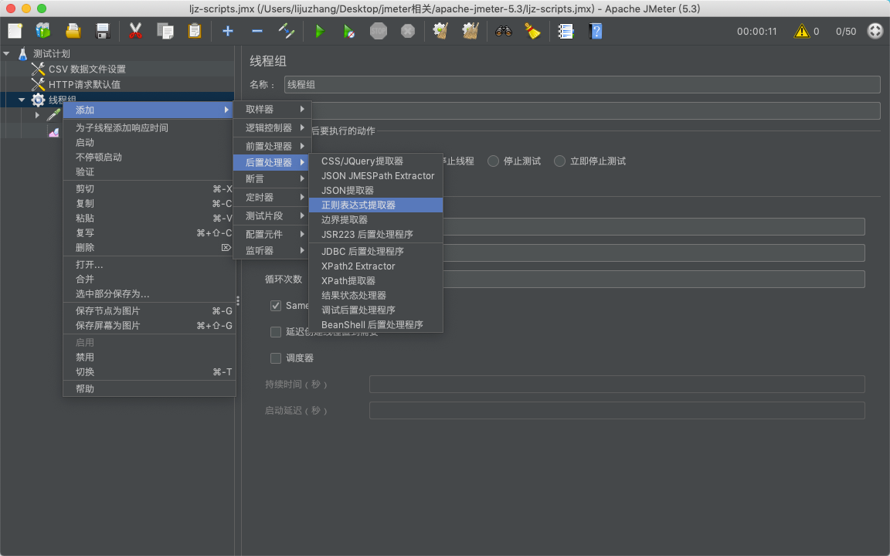Select the 立即停止测试 radio button
The image size is (890, 556).
pyautogui.click(x=559, y=161)
